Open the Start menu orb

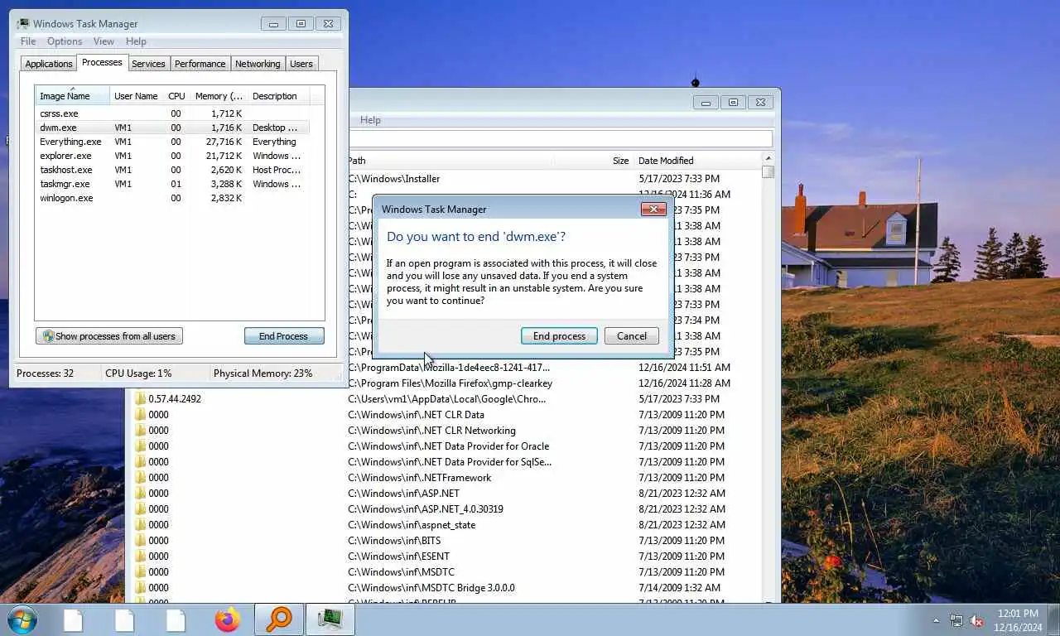(x=22, y=619)
